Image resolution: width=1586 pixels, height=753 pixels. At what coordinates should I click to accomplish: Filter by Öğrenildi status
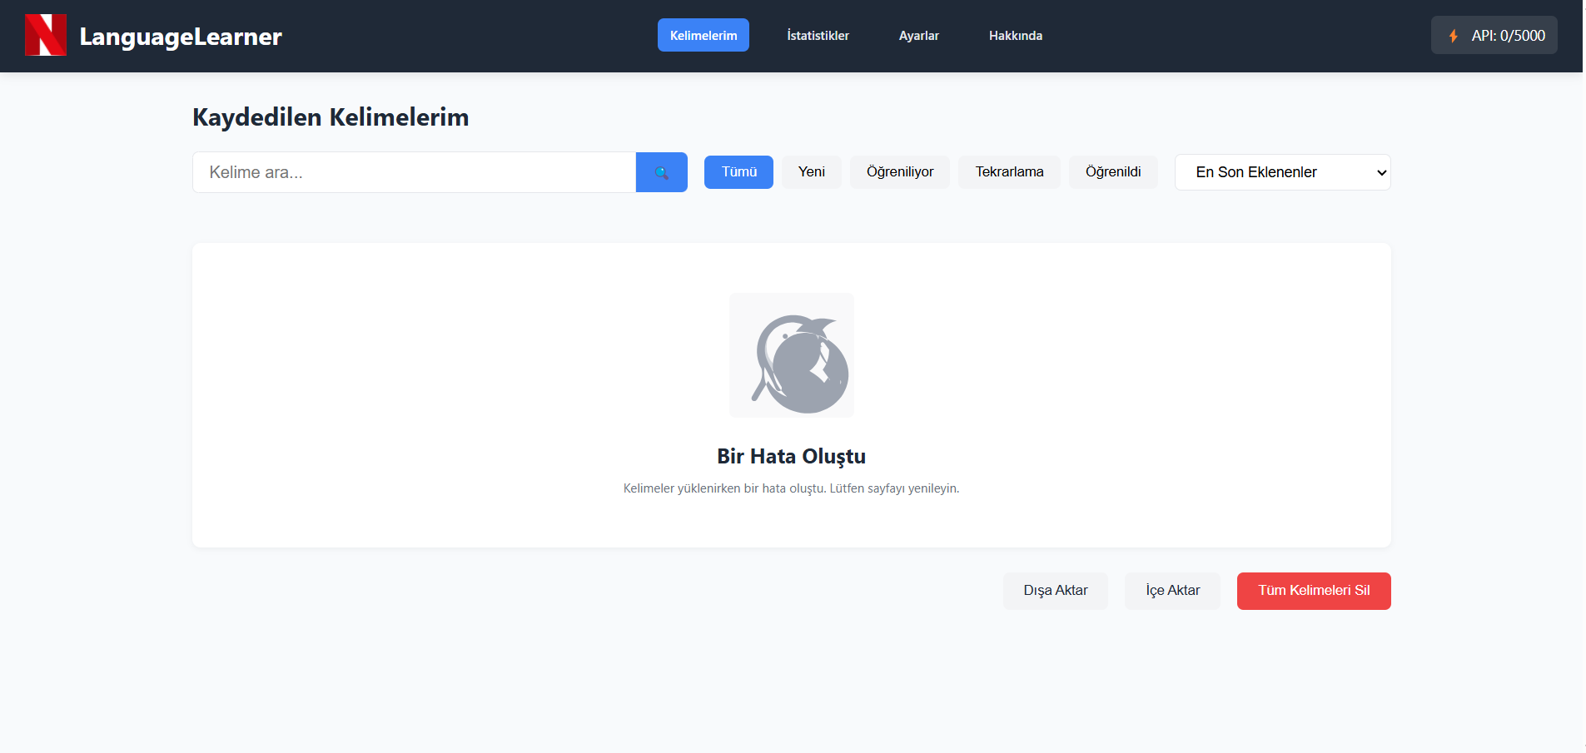coord(1112,172)
